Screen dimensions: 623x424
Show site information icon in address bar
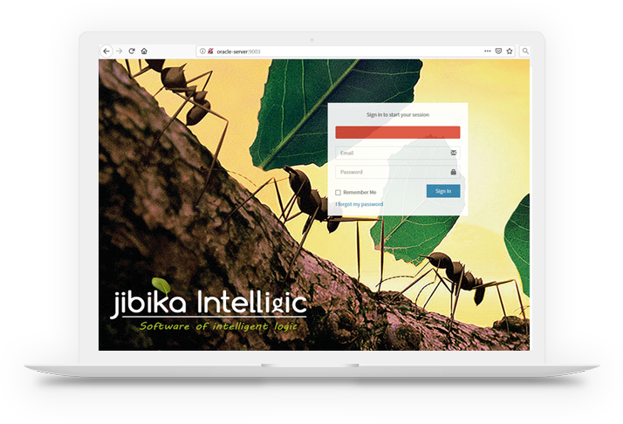point(202,51)
